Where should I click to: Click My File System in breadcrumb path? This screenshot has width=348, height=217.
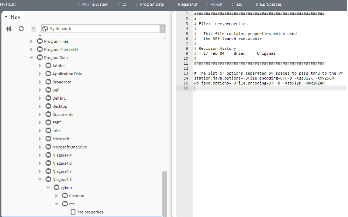coord(95,4)
